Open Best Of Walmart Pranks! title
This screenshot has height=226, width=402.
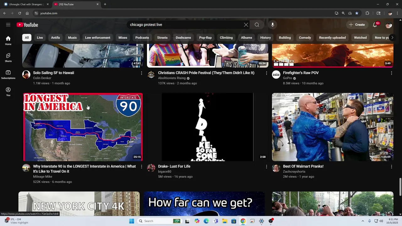(303, 166)
